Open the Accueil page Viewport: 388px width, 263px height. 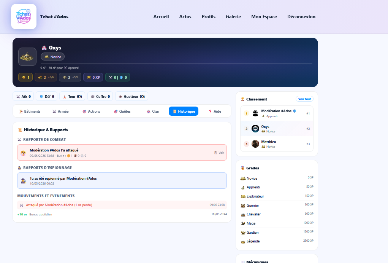tap(161, 17)
